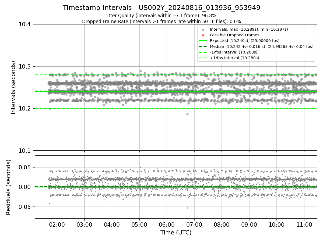
Task: Click the y-axis label Residuals (seconds)
Action: click(x=9, y=187)
